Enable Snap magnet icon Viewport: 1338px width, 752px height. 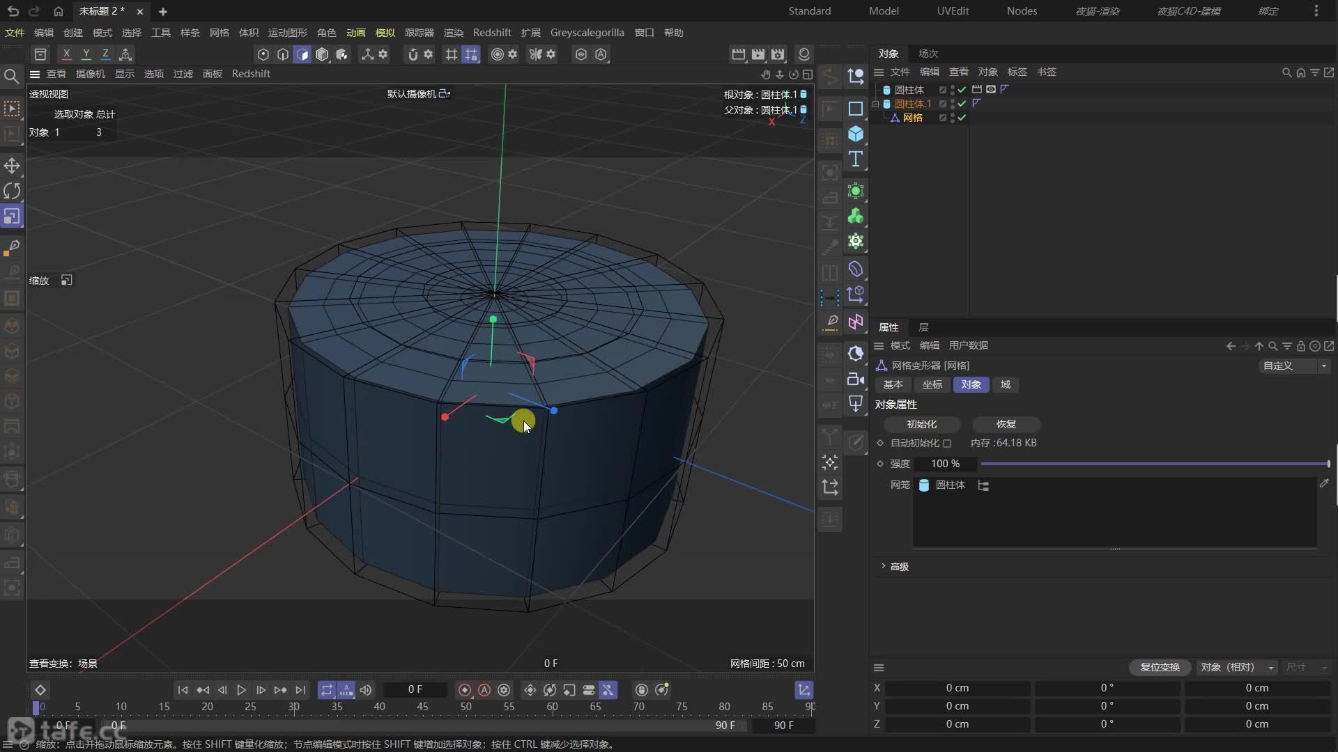pos(413,54)
